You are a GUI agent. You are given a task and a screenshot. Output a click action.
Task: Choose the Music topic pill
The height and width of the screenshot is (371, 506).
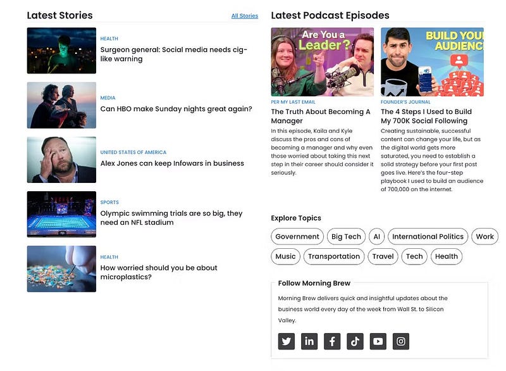[x=286, y=256]
